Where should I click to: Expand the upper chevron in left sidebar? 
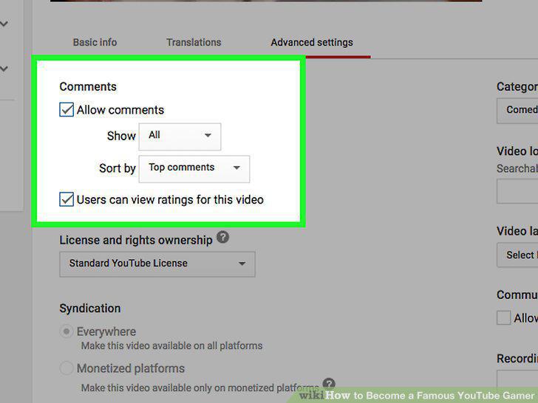(4, 24)
